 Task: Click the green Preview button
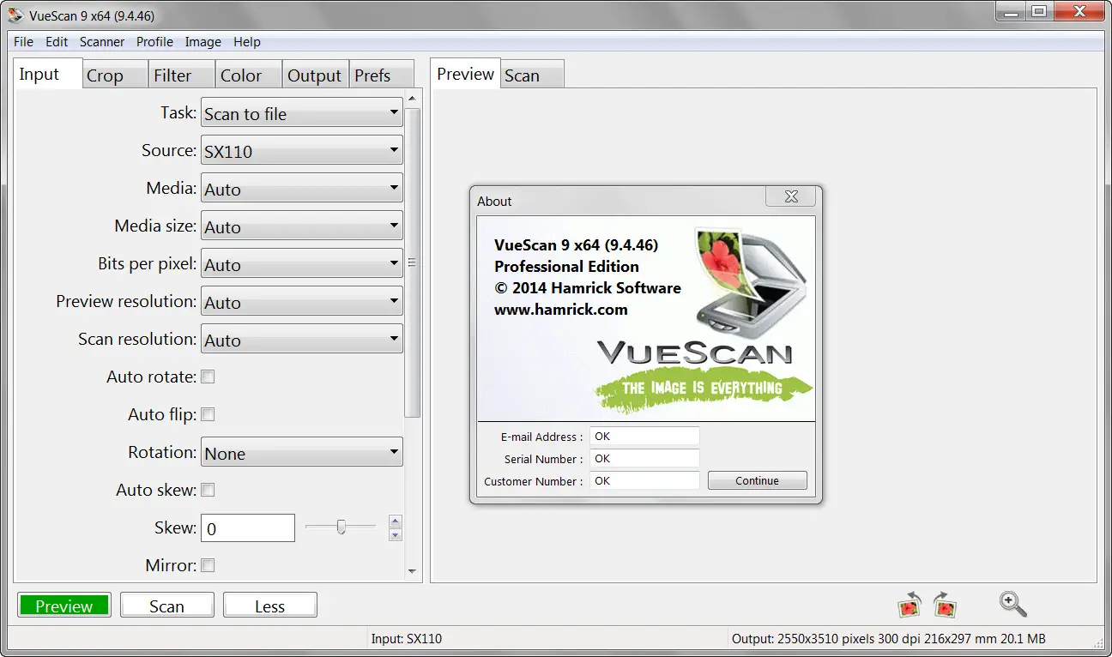64,606
